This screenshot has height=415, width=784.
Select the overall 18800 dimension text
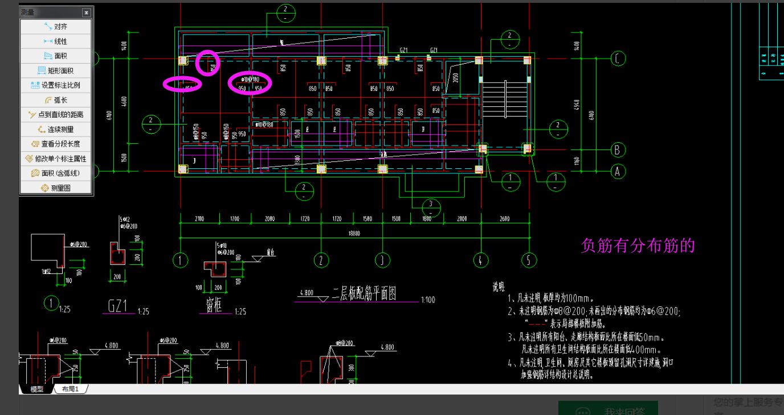(354, 234)
